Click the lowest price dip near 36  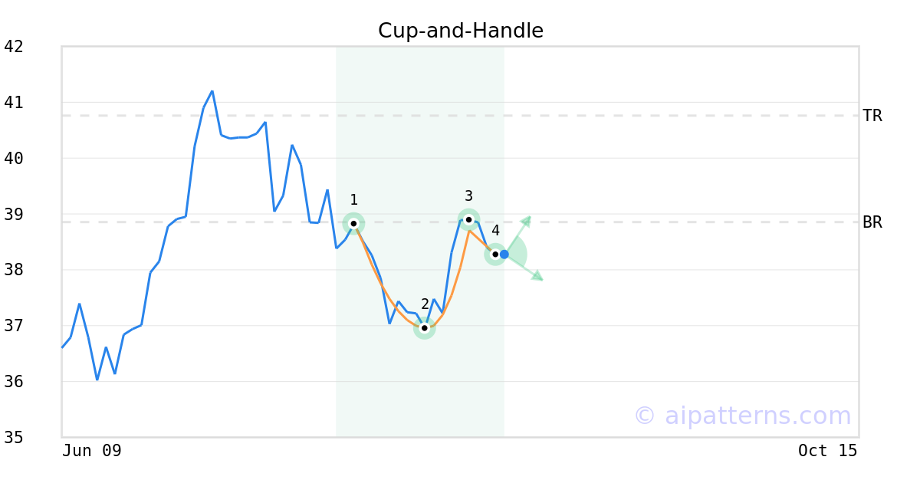(97, 379)
